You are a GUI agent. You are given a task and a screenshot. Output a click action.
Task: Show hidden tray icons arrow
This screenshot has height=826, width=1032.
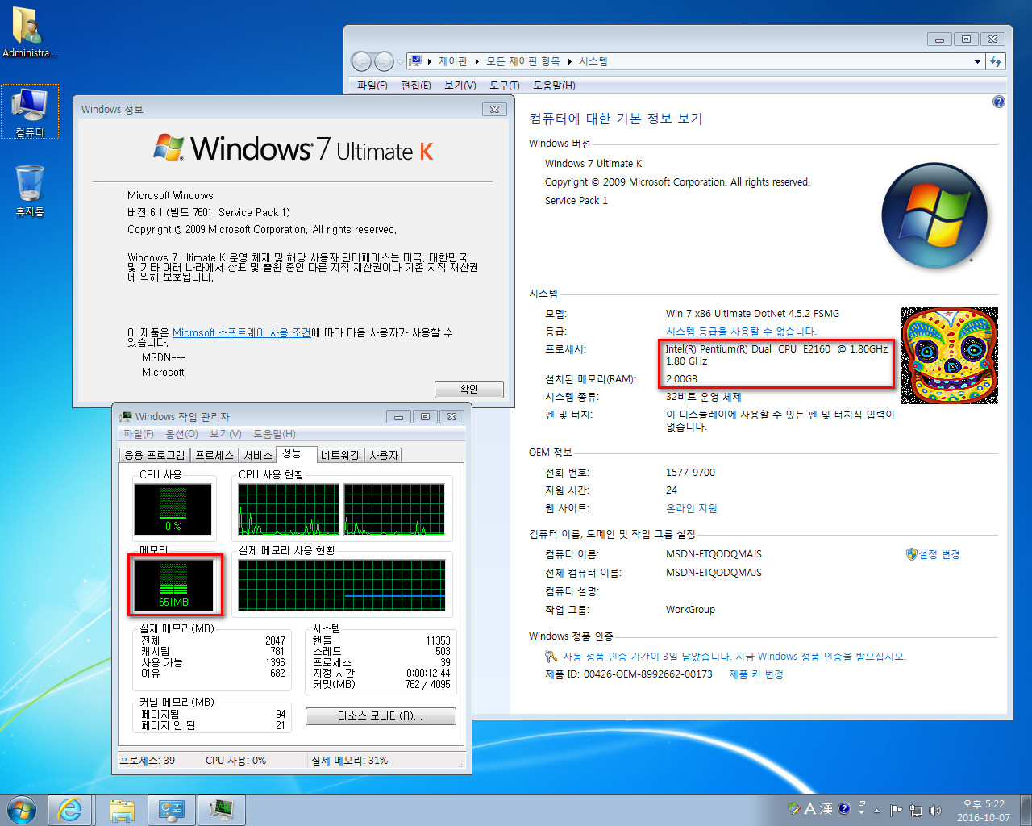[x=876, y=811]
